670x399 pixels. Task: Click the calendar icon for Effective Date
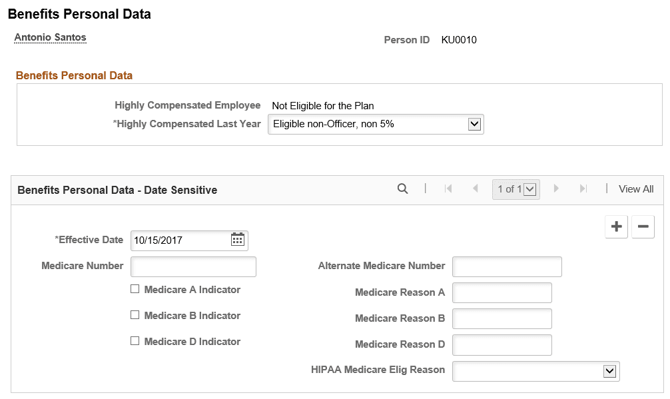(238, 240)
